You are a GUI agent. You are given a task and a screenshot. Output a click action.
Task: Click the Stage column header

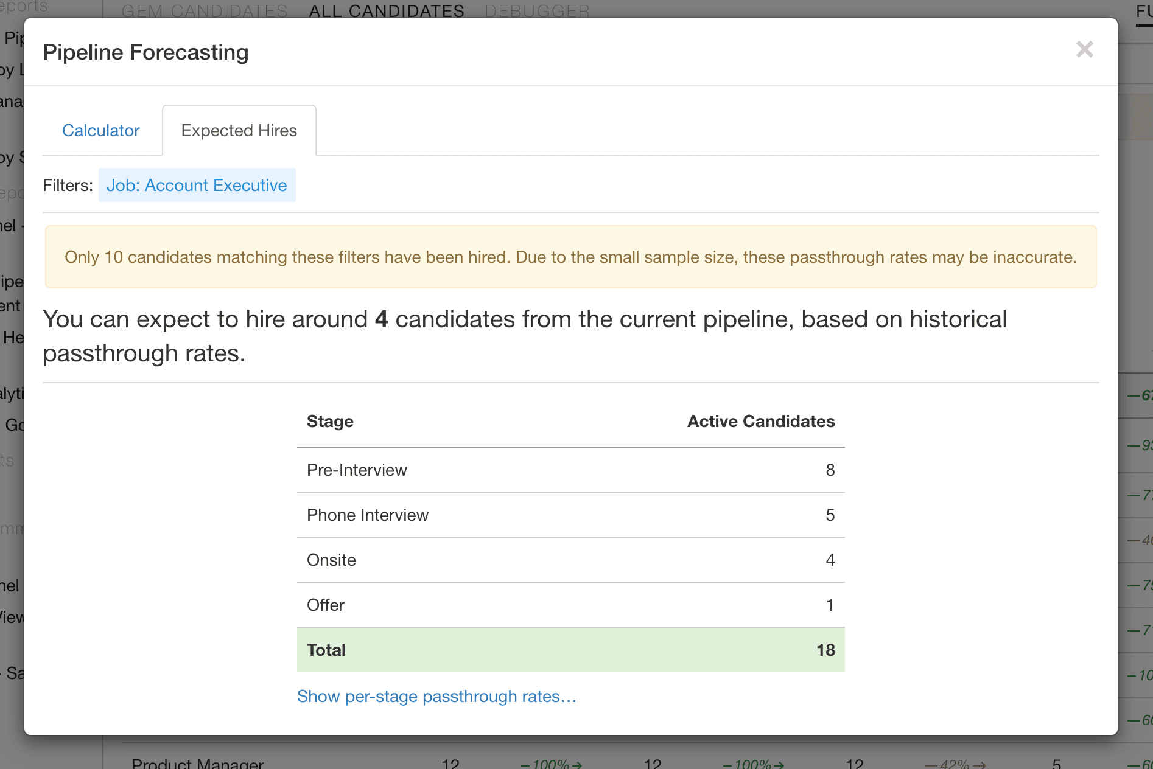tap(330, 422)
